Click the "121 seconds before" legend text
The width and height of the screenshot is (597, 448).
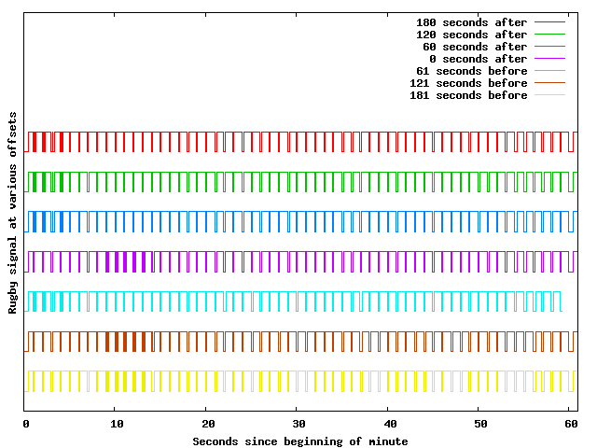tap(468, 83)
